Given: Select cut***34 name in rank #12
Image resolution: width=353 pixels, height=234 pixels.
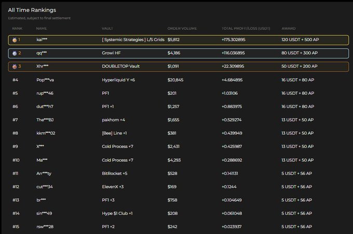Looking at the screenshot, I should click(45, 186).
